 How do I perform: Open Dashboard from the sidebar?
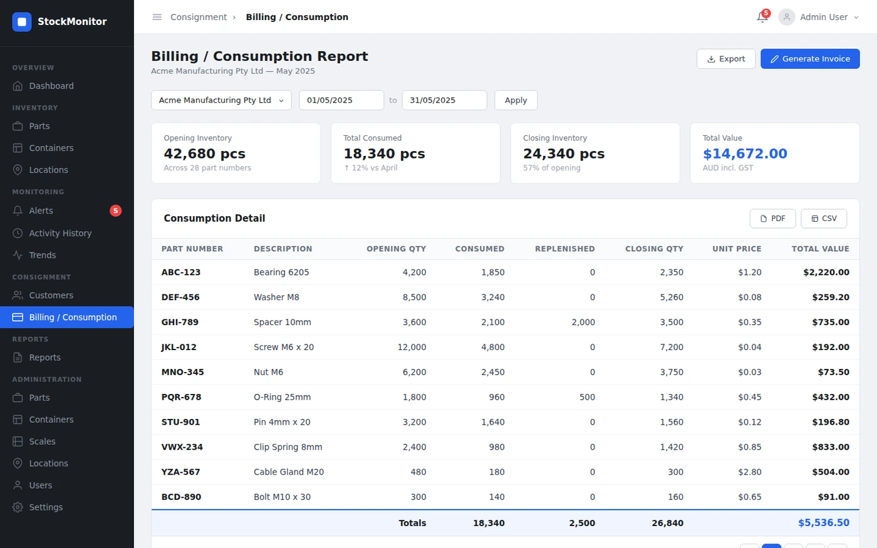[67, 86]
